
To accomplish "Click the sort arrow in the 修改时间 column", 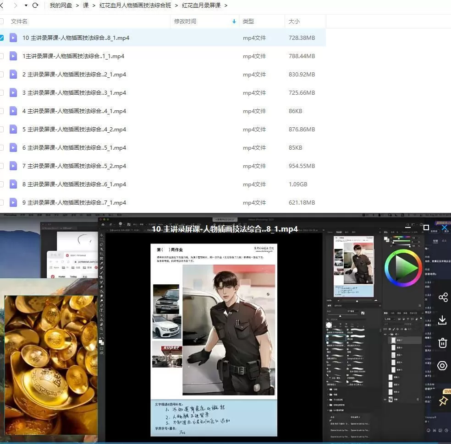I will [x=234, y=22].
